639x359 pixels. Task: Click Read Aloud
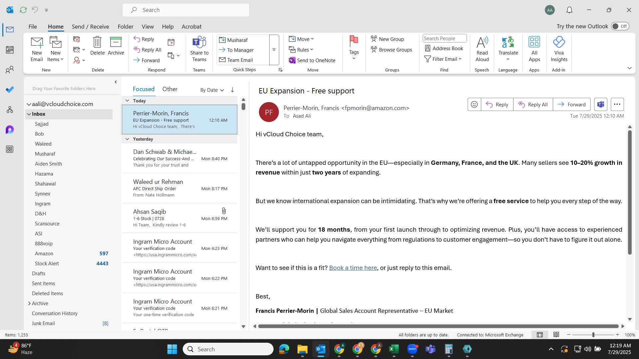(482, 49)
